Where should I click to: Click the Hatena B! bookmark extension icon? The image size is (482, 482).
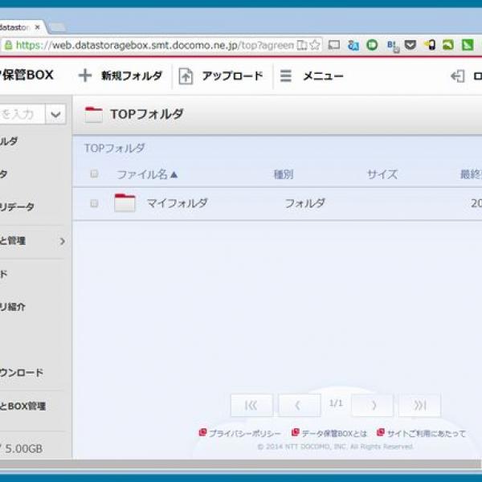click(393, 46)
